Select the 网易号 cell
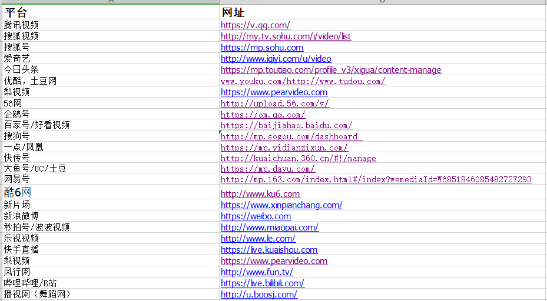This screenshot has height=301, width=547. click(x=111, y=179)
